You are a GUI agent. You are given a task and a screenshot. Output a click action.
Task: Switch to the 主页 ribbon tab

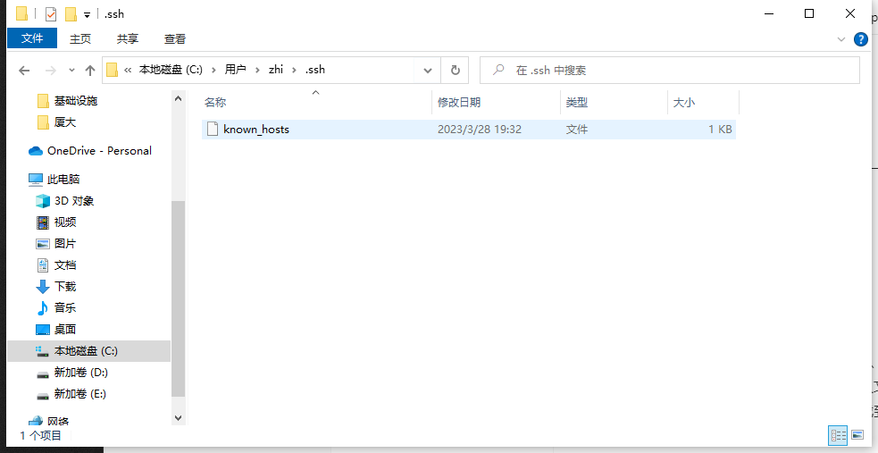tap(80, 38)
